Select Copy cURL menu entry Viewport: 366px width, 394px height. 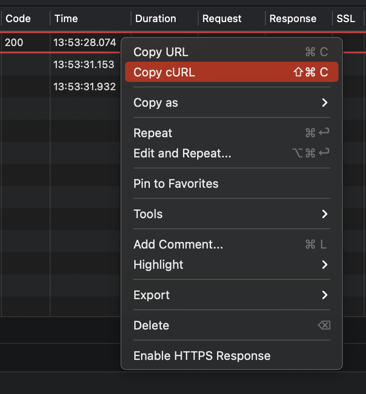231,72
